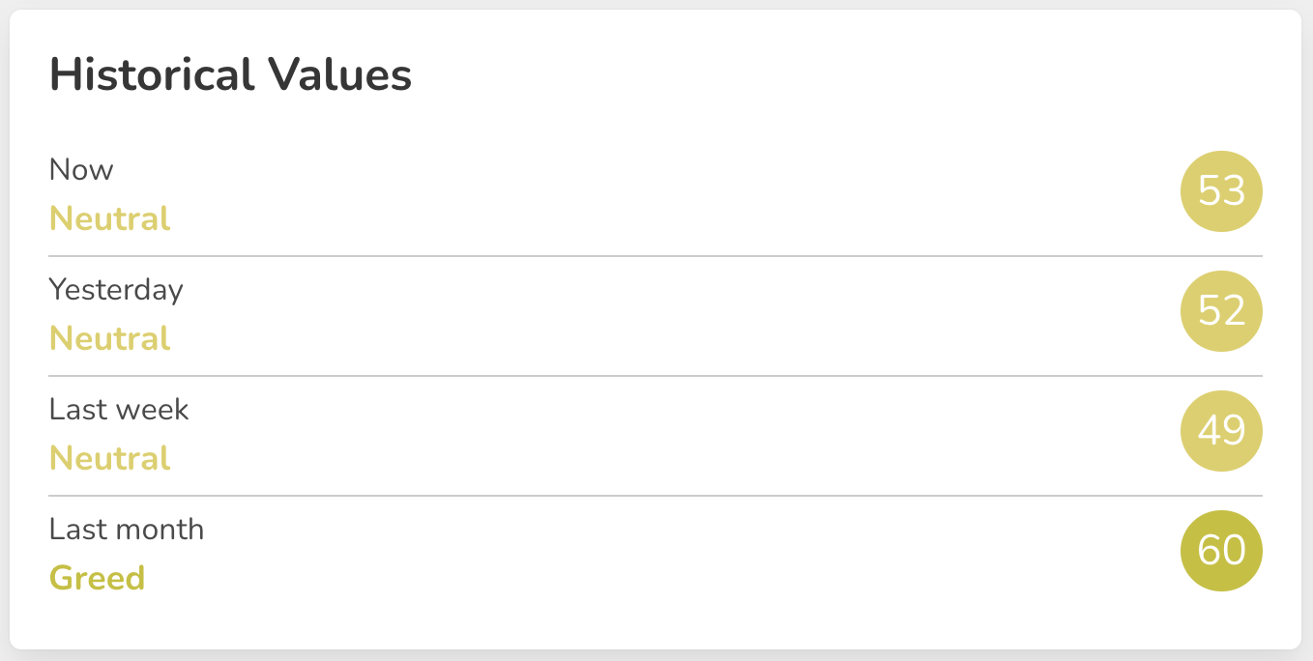Select the Greed status under Last month
Viewport: 1313px width, 661px height.
[97, 578]
